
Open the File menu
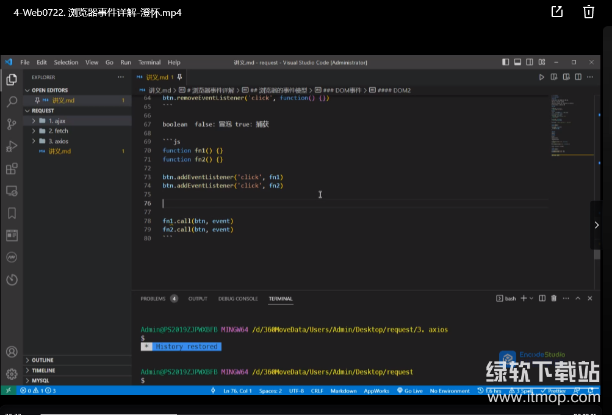click(x=24, y=62)
